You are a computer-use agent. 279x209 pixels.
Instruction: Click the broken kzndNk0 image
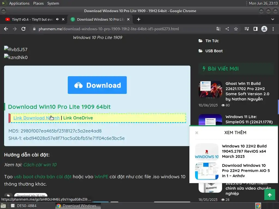(16, 57)
